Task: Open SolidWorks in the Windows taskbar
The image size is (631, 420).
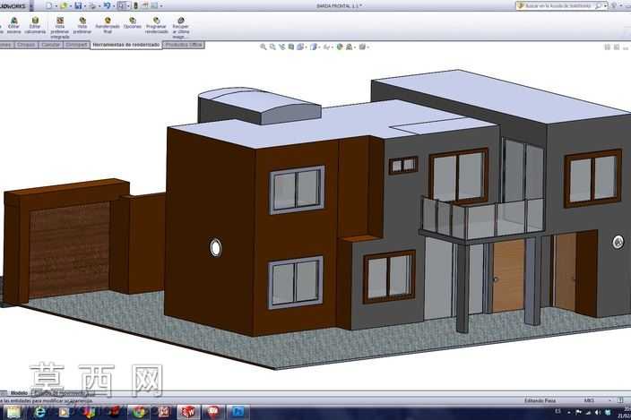Action: pyautogui.click(x=188, y=412)
